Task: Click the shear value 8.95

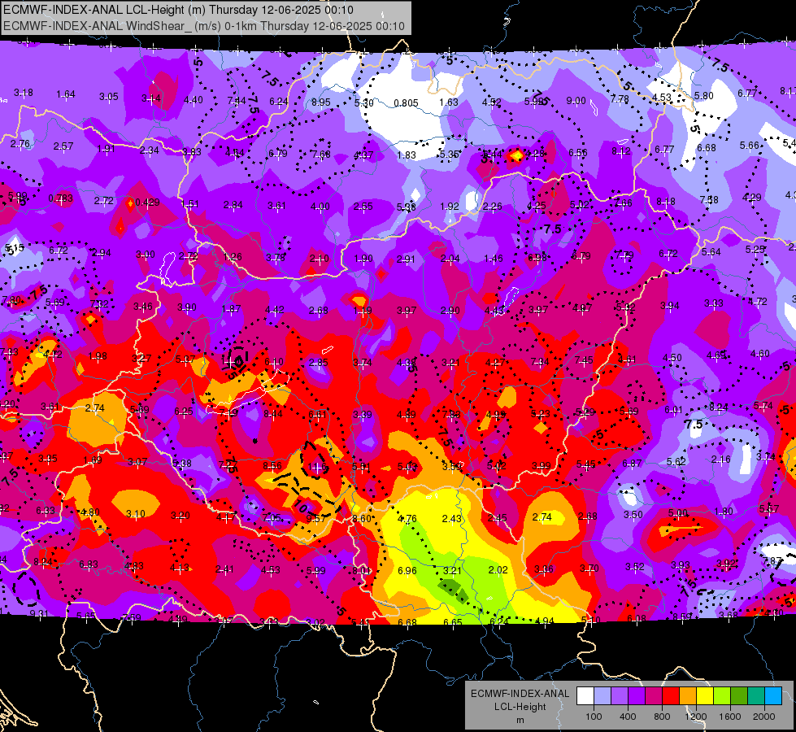Action: (321, 102)
